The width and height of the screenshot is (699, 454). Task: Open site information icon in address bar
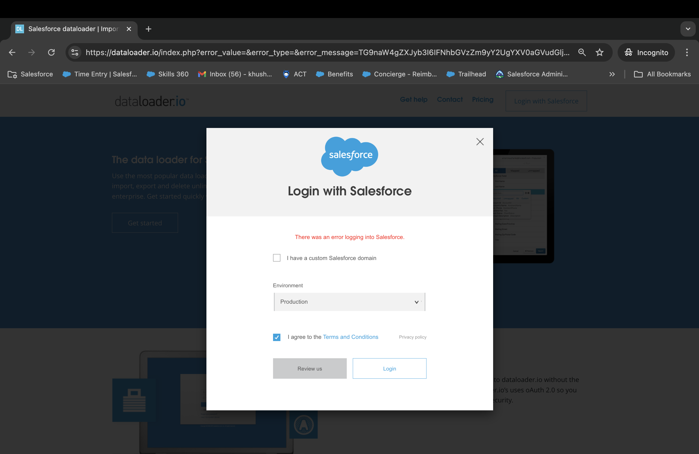pos(75,53)
